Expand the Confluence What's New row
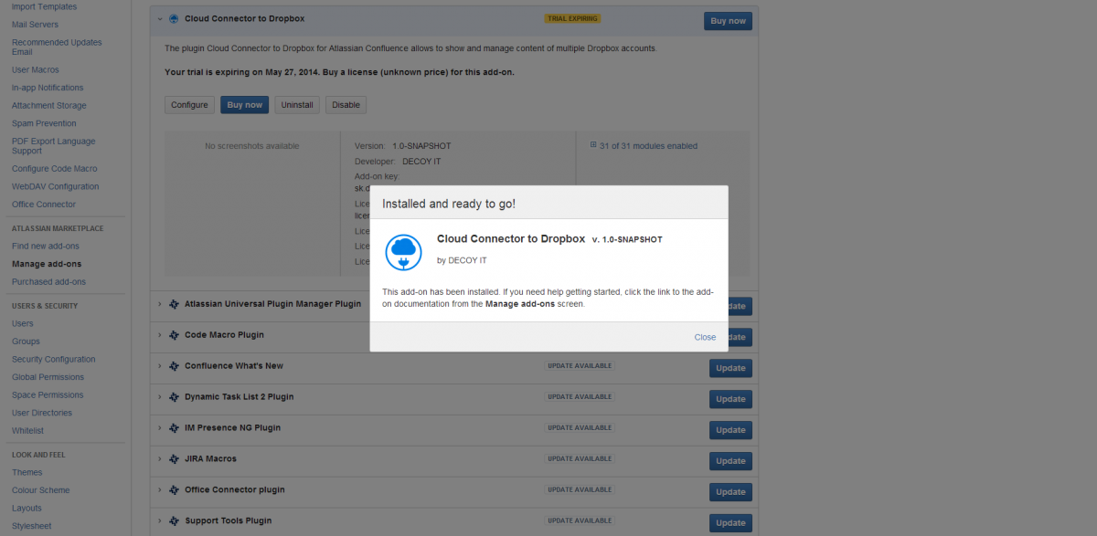Viewport: 1097px width, 536px height. (x=159, y=366)
